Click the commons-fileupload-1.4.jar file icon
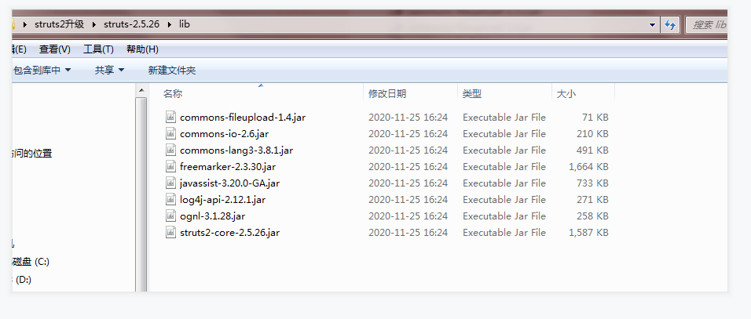Image resolution: width=751 pixels, height=319 pixels. 171,117
